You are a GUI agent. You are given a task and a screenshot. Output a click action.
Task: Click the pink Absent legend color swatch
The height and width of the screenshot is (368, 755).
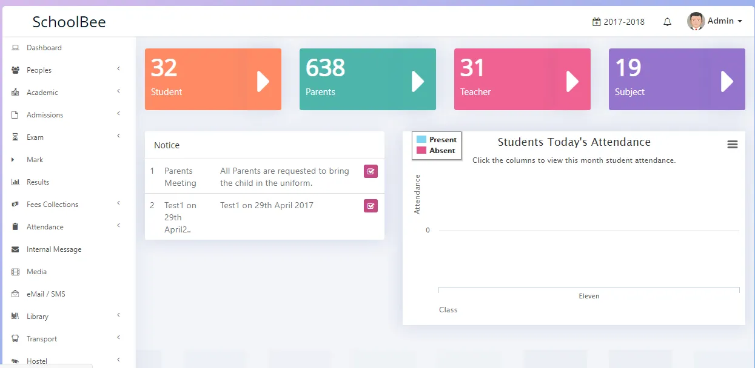[421, 151]
